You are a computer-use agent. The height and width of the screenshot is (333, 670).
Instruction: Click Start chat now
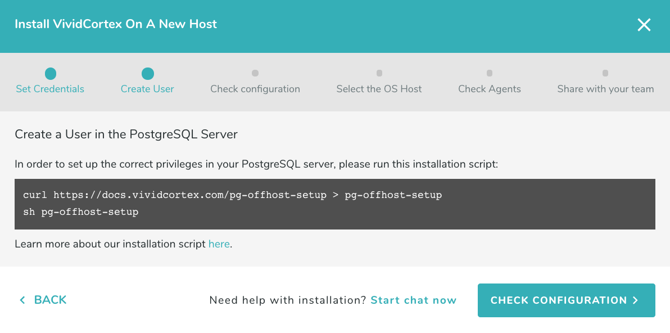[x=413, y=300]
